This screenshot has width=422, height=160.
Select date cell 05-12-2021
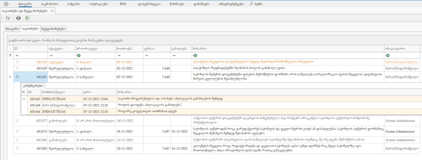coord(129,62)
